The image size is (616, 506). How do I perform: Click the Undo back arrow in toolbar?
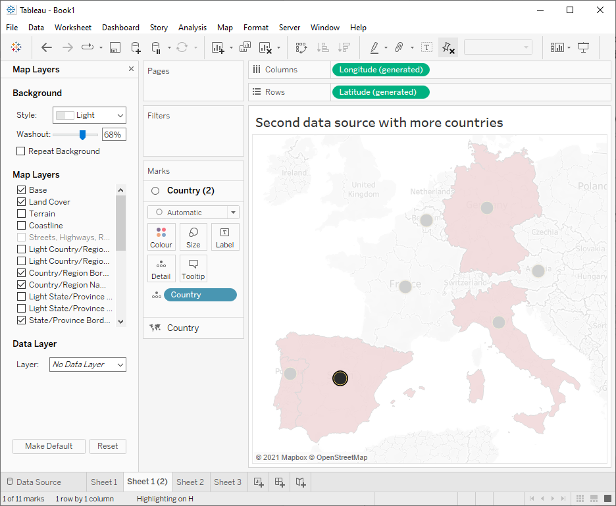coord(47,47)
